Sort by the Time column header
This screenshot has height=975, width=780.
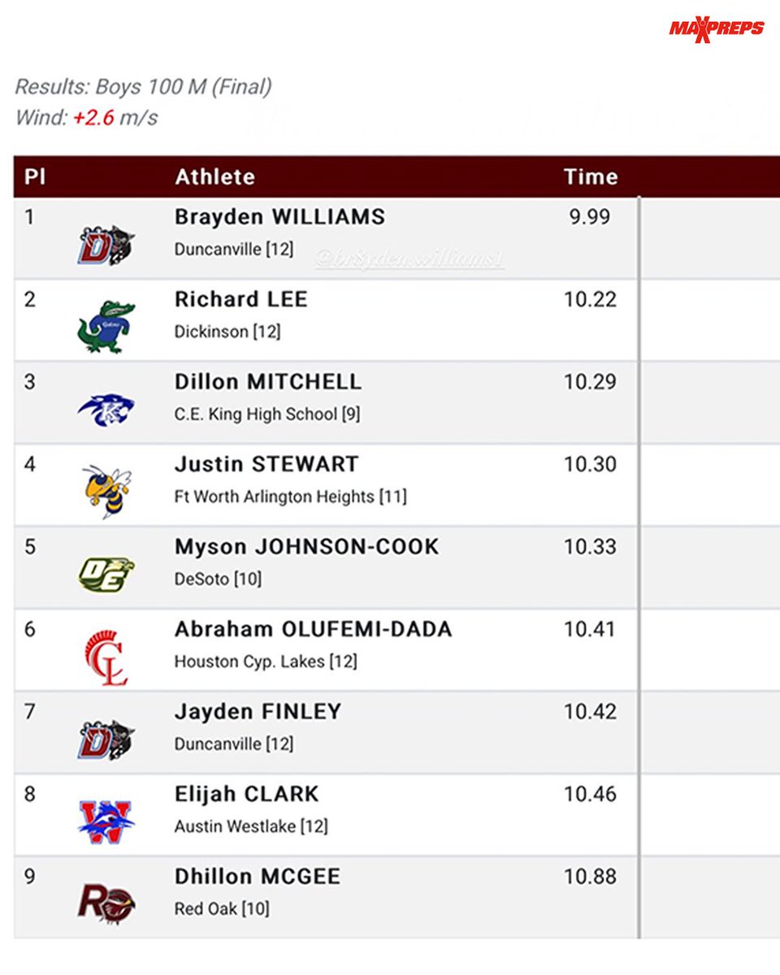coord(591,177)
